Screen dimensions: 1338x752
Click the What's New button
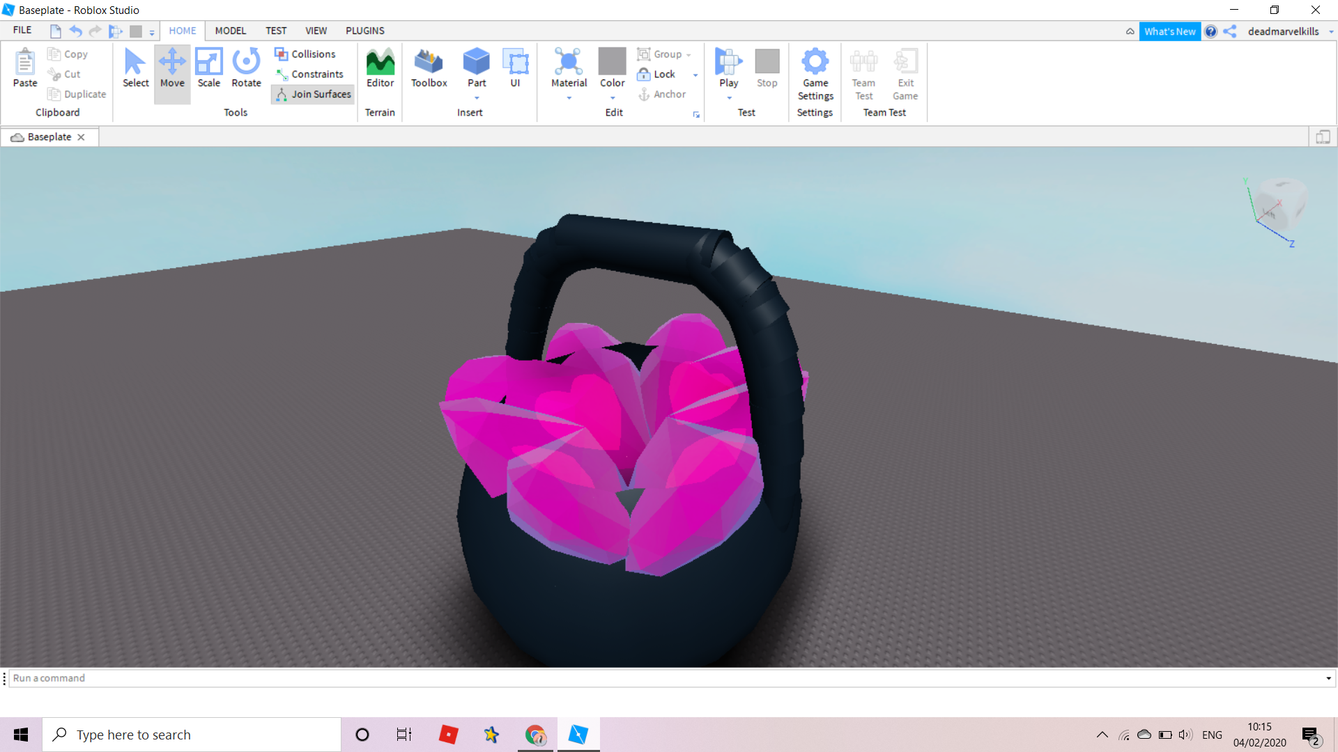click(x=1169, y=31)
